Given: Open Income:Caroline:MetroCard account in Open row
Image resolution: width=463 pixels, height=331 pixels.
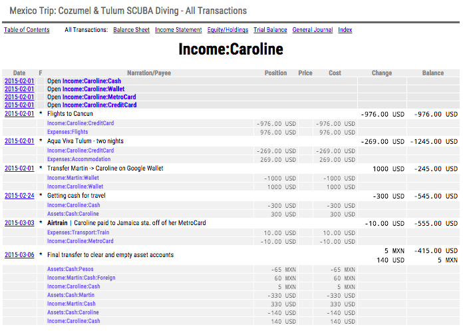Looking at the screenshot, I should point(99,97).
